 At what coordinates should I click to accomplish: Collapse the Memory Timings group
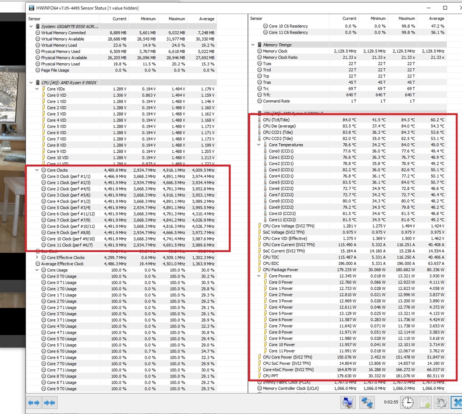(x=253, y=45)
